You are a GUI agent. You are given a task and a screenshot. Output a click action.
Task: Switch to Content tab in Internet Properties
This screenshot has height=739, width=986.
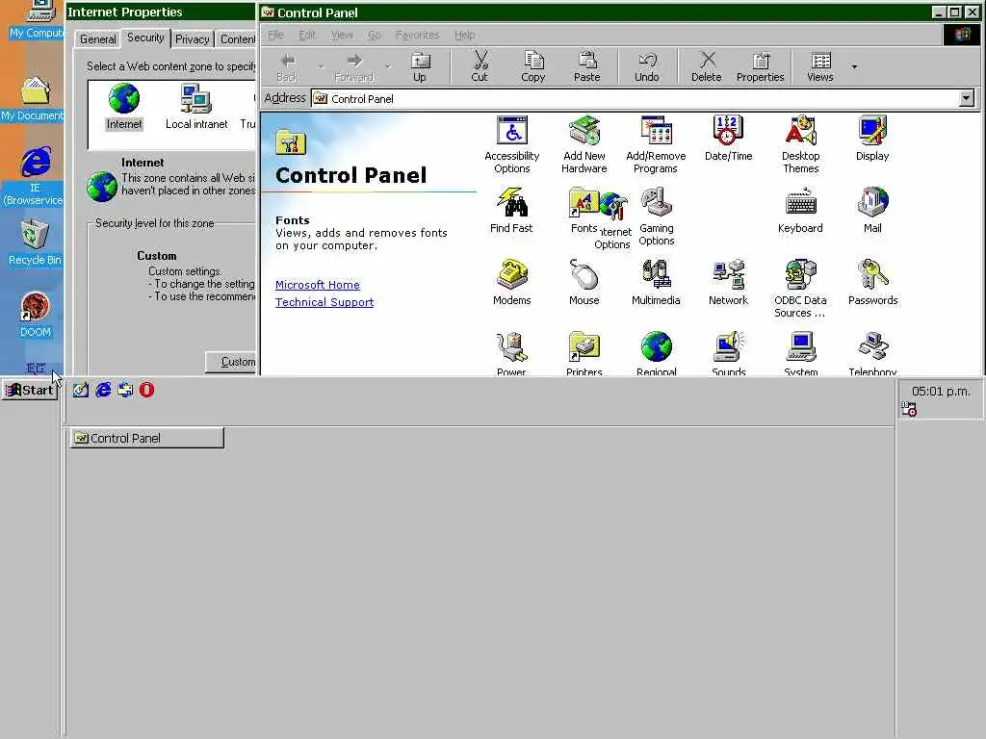coord(237,38)
